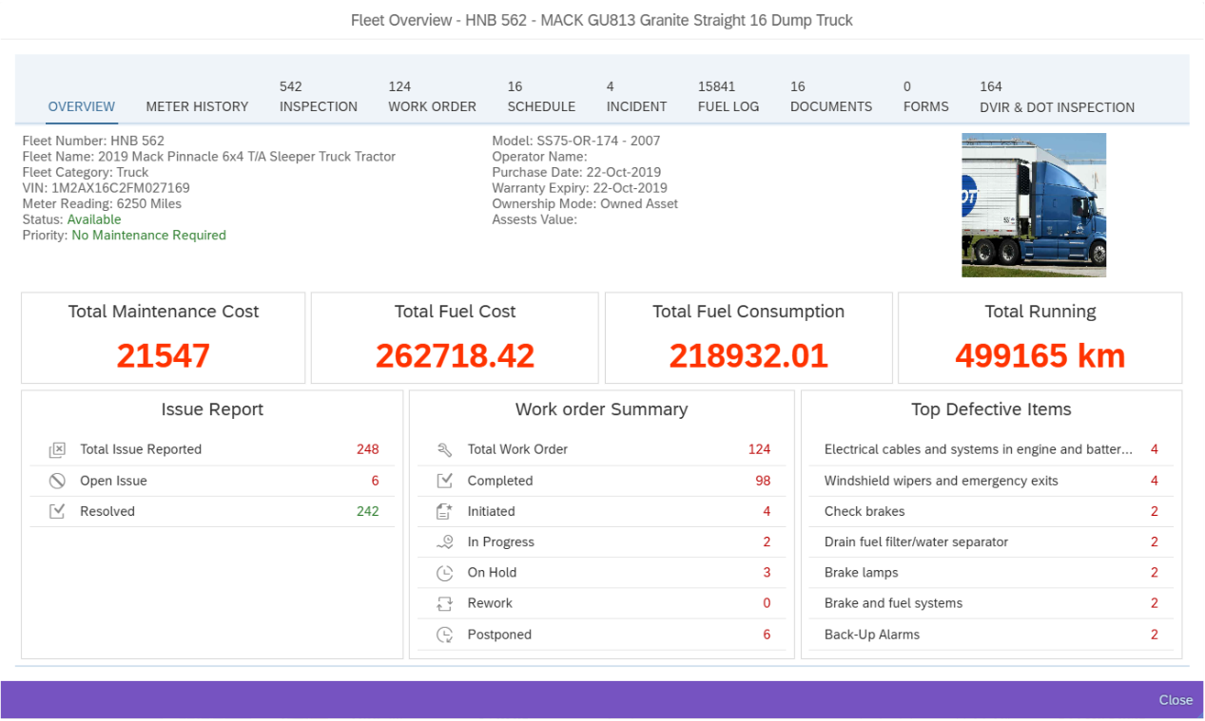Click the Close button
This screenshot has height=721, width=1205.
coord(1176,700)
